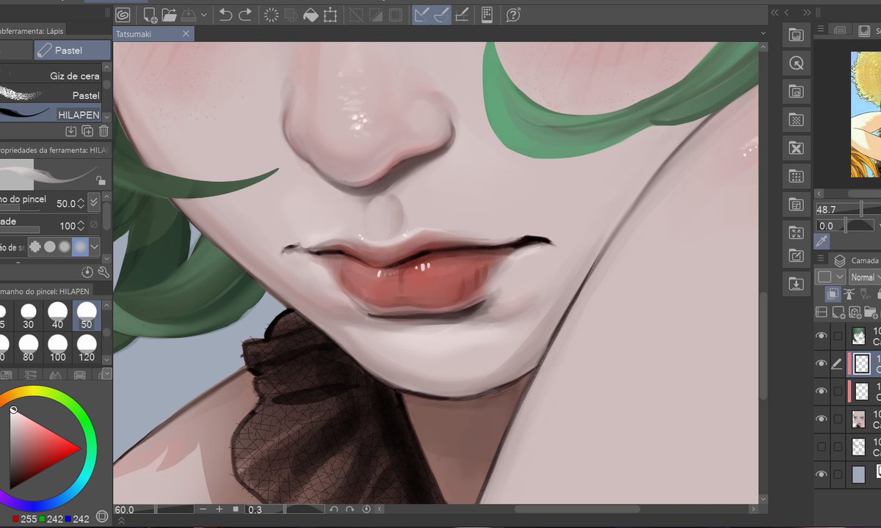Pick brush size preset 30
The height and width of the screenshot is (528, 881).
pos(29,315)
